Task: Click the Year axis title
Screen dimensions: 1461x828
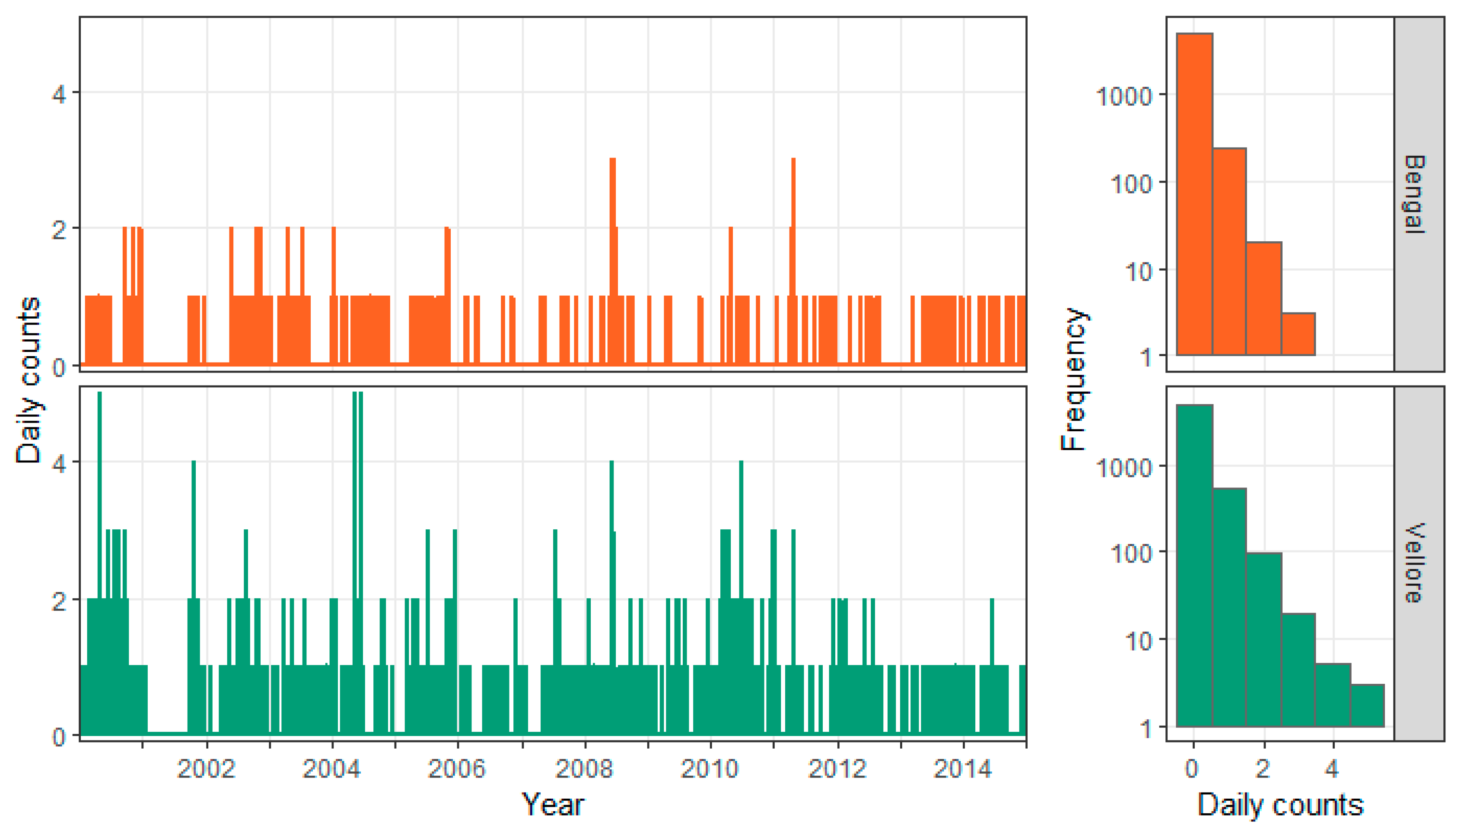Action: 552,805
